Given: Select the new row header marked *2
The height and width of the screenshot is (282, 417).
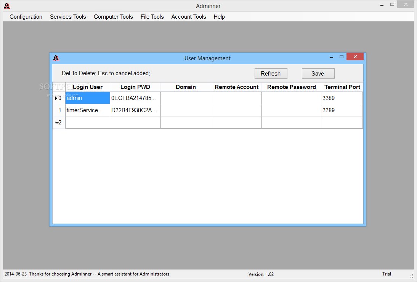Looking at the screenshot, I should pos(59,122).
